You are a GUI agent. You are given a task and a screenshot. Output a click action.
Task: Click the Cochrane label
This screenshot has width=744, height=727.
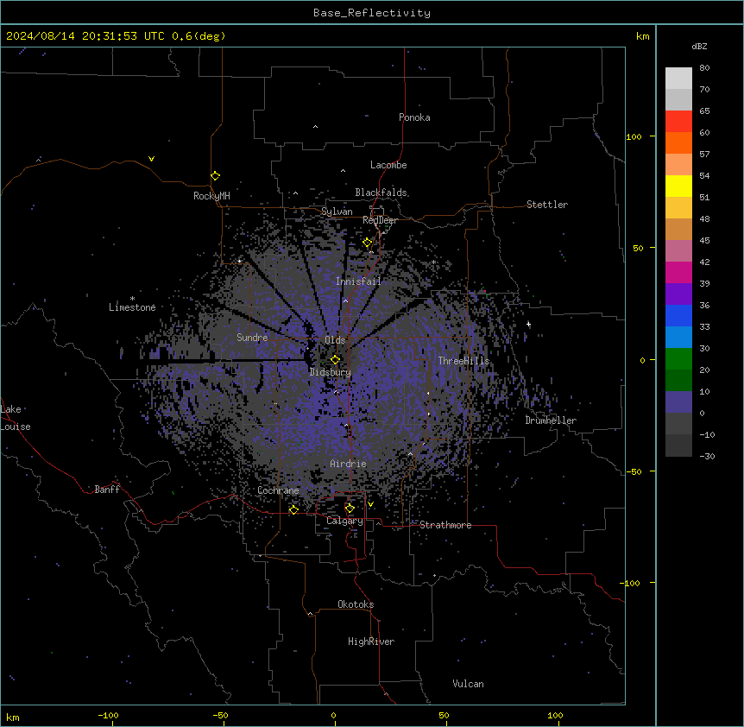pos(278,490)
